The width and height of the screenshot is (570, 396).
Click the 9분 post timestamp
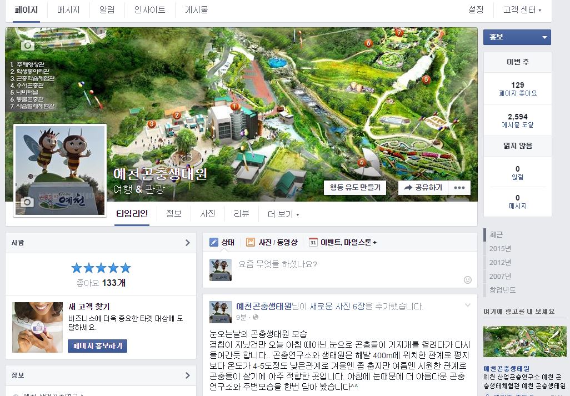coord(241,317)
